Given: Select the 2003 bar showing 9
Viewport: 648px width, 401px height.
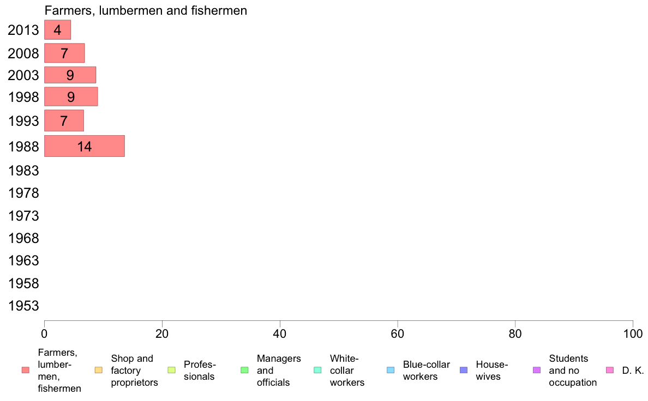Looking at the screenshot, I should 70,75.
